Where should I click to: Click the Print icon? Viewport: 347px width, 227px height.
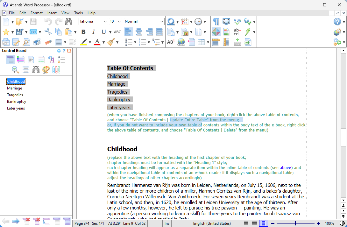37,42
